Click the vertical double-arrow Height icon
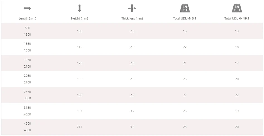264x136 pixels. tap(79, 8)
